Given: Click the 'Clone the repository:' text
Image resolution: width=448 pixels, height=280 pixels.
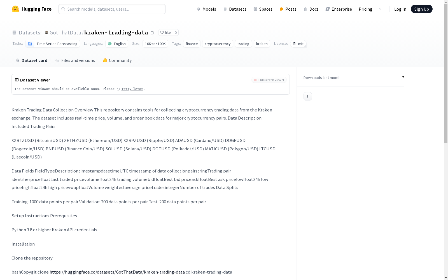Looking at the screenshot, I should (x=32, y=258).
